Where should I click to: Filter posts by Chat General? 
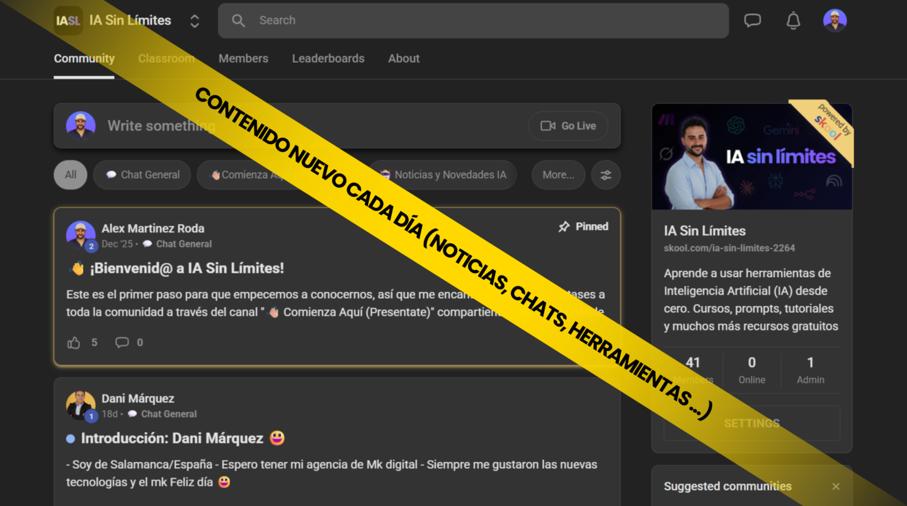[142, 175]
